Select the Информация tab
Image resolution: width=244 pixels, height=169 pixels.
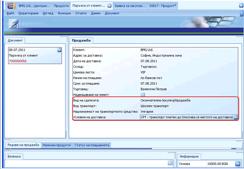pyautogui.click(x=189, y=157)
